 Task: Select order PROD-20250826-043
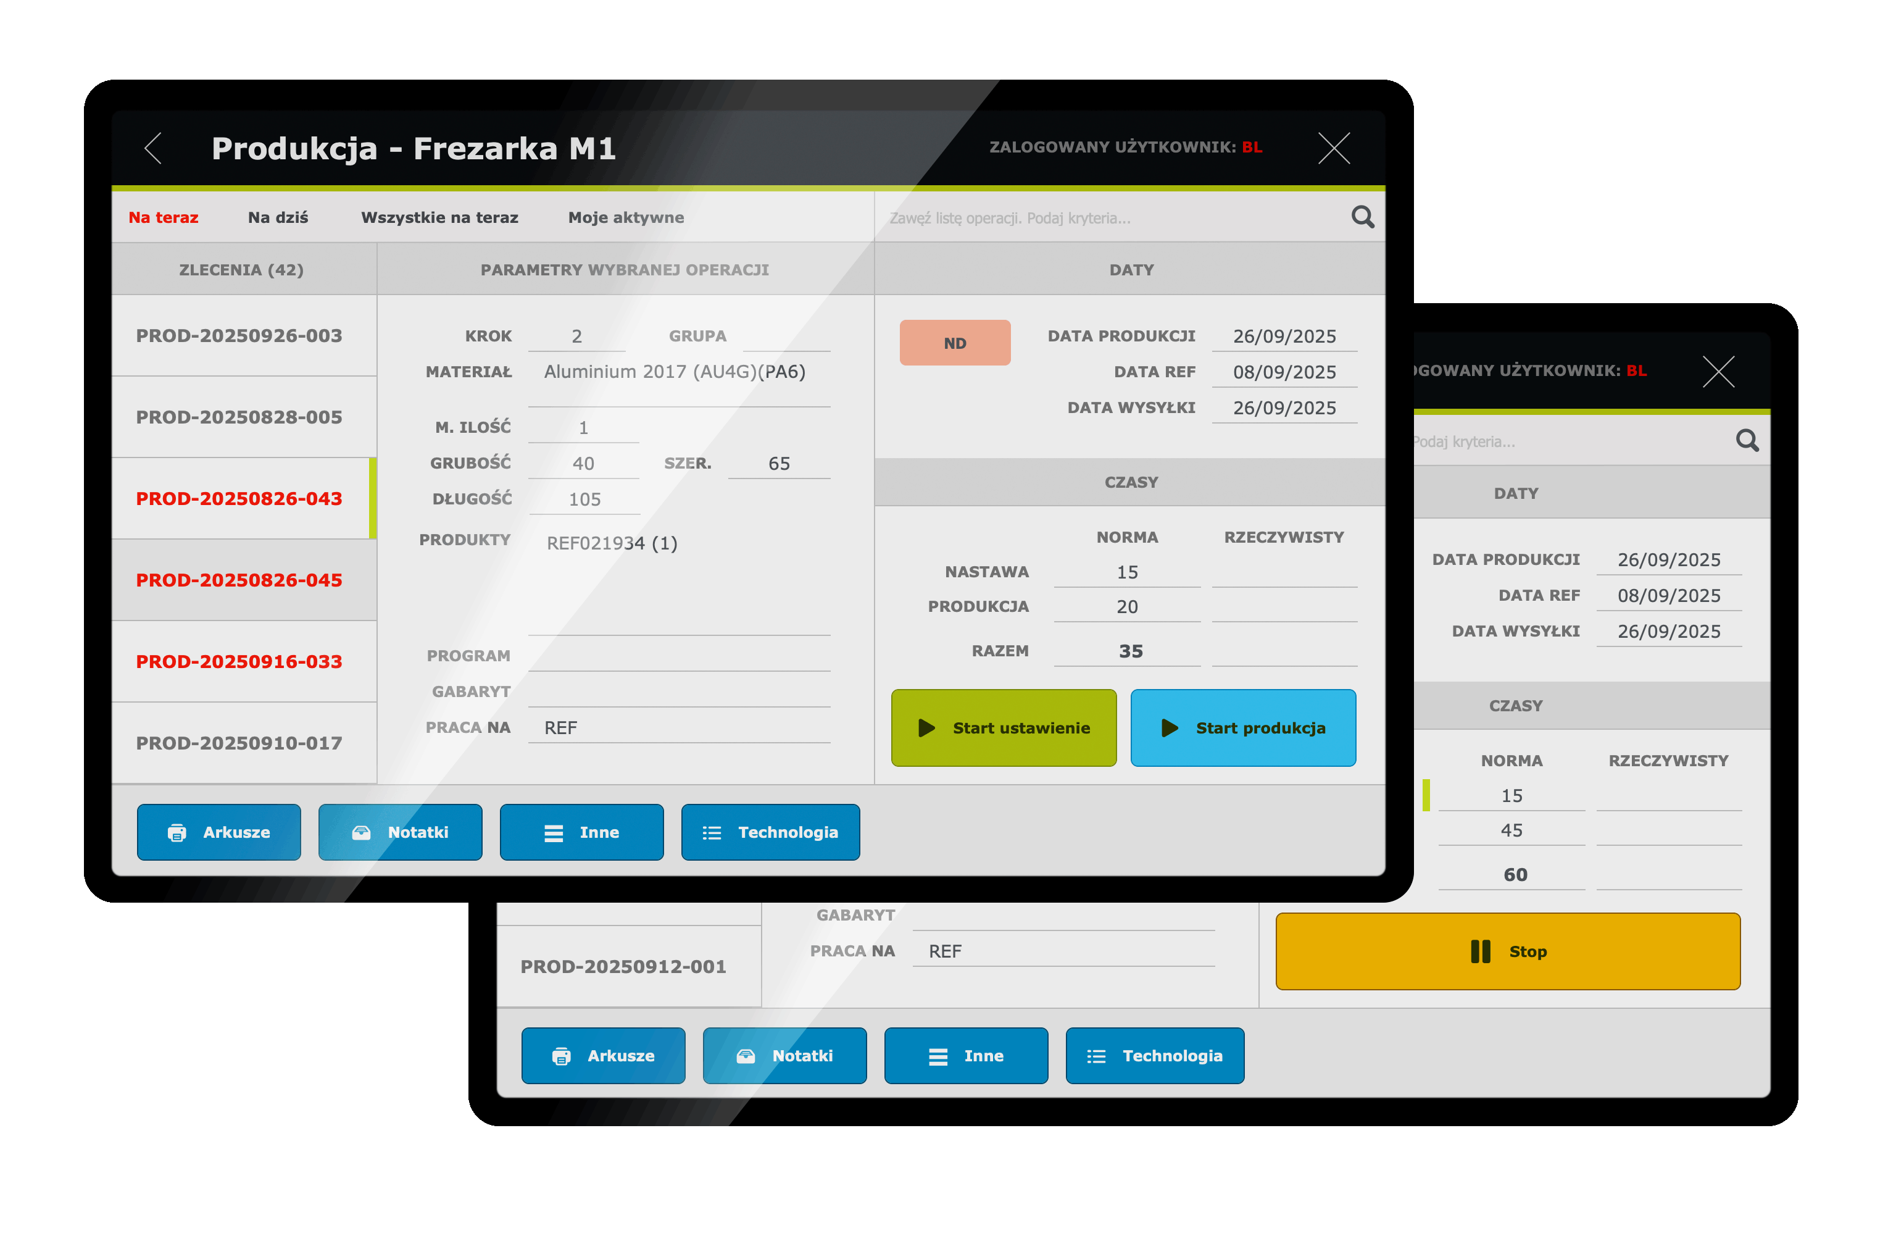(239, 499)
